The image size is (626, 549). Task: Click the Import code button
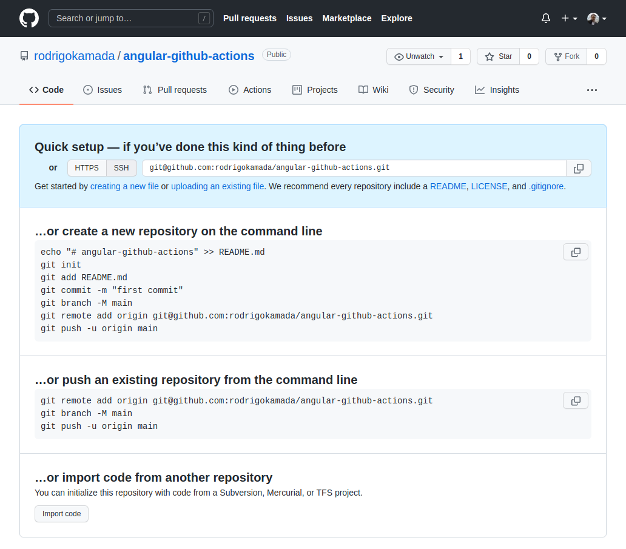61,514
